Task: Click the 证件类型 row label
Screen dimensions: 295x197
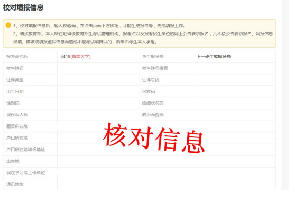Action: [x=15, y=80]
